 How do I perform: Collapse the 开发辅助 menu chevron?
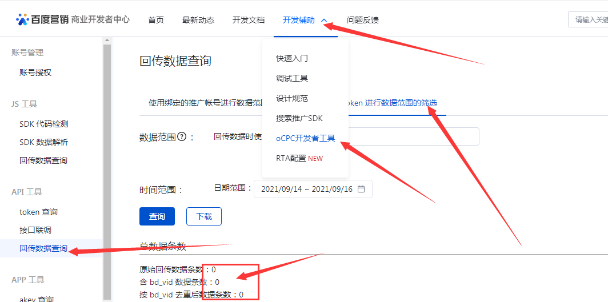325,20
